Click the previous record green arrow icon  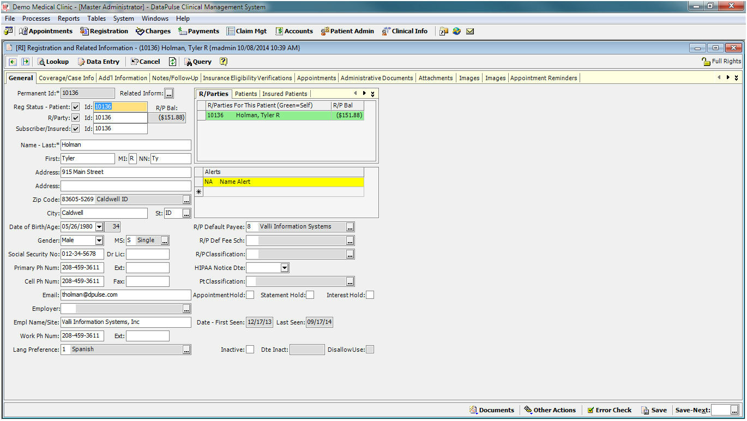coord(13,62)
